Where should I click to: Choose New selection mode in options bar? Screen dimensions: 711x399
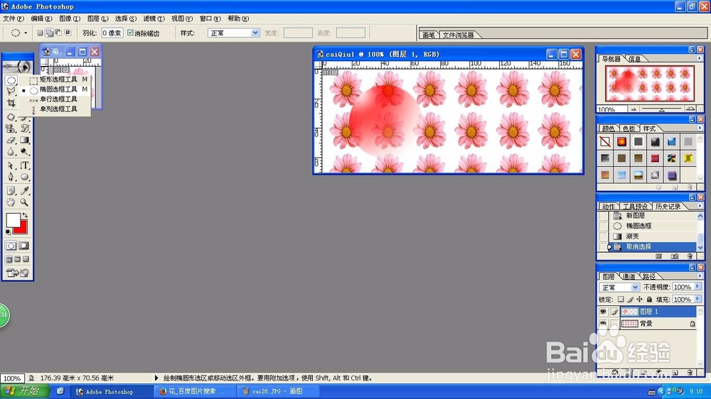[x=40, y=33]
